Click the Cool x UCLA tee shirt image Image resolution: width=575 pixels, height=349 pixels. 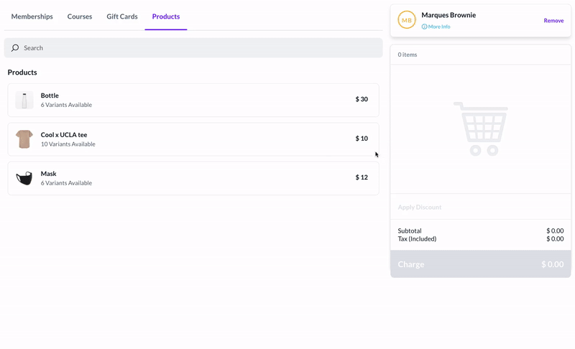(x=24, y=139)
